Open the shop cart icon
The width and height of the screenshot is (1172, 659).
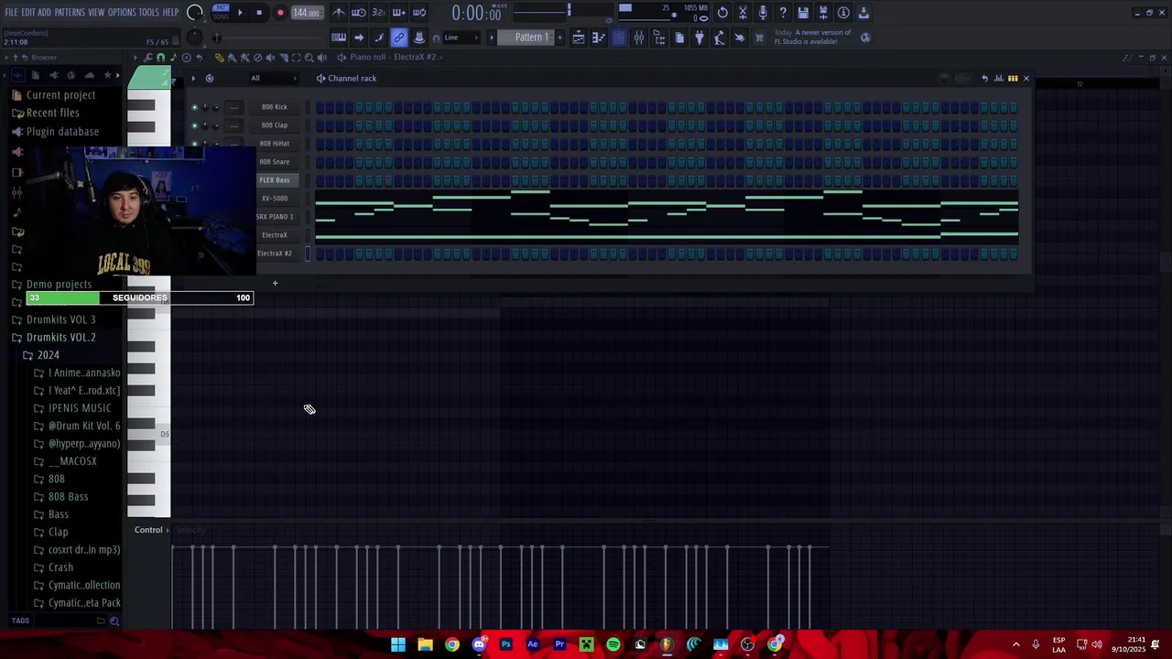pos(759,38)
